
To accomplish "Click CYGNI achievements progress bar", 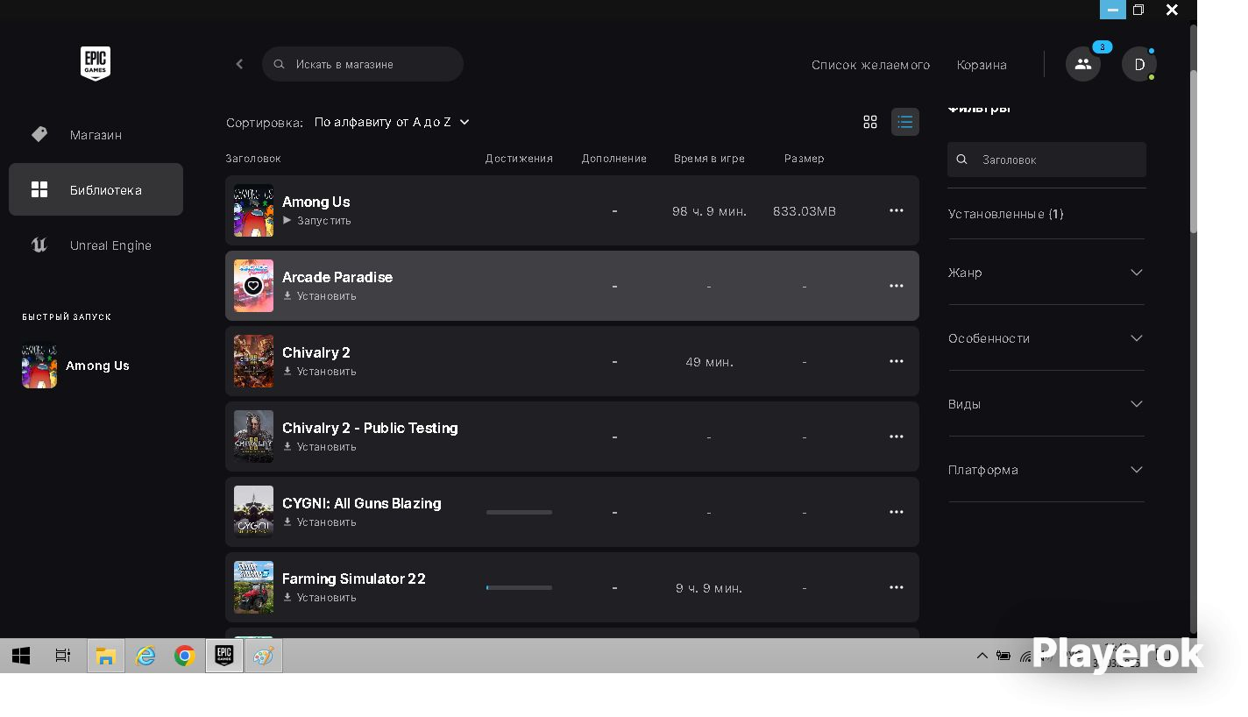I will coord(519,512).
